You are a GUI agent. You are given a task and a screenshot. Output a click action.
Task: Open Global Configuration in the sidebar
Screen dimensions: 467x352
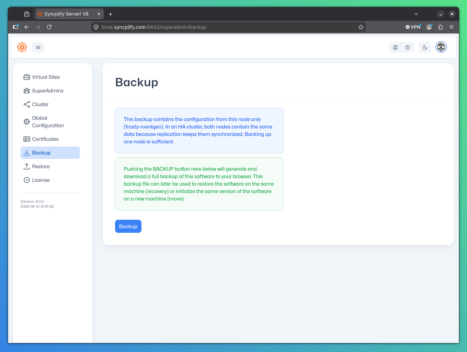click(50, 122)
